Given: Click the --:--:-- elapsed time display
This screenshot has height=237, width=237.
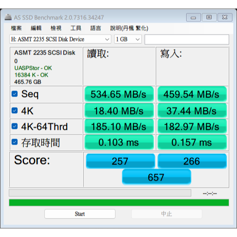Looking at the screenshot, I should (210, 194).
